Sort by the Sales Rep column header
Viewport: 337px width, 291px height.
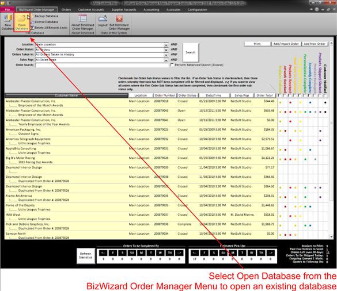click(x=241, y=95)
